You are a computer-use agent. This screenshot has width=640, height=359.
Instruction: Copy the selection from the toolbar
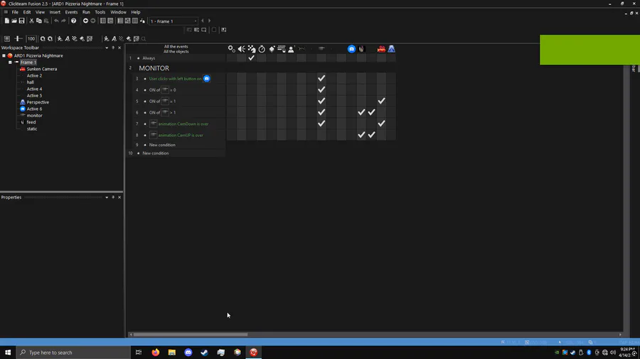click(39, 21)
